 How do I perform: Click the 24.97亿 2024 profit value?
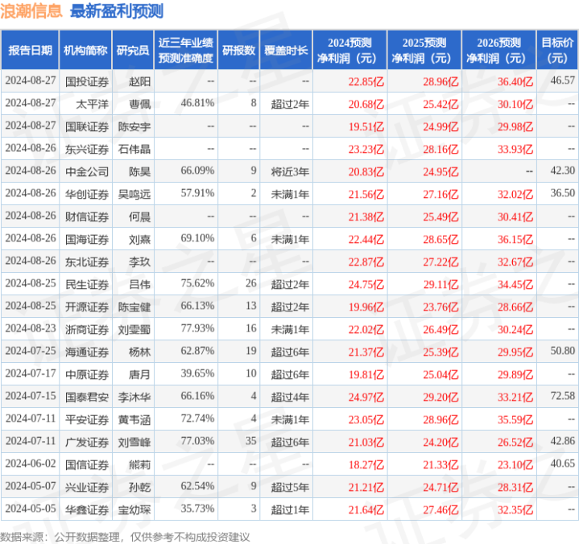366,397
